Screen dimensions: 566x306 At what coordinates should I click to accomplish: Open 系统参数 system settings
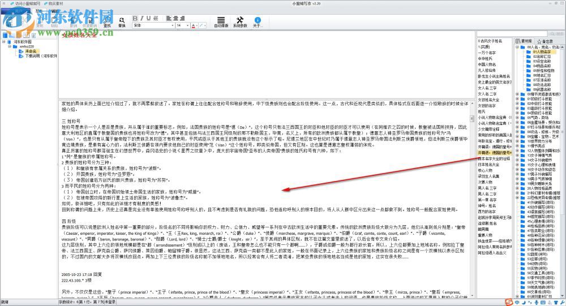[x=240, y=22]
